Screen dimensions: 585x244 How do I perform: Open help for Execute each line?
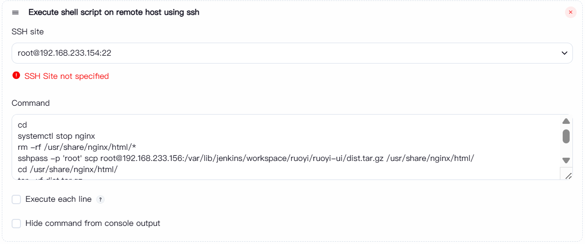[100, 199]
